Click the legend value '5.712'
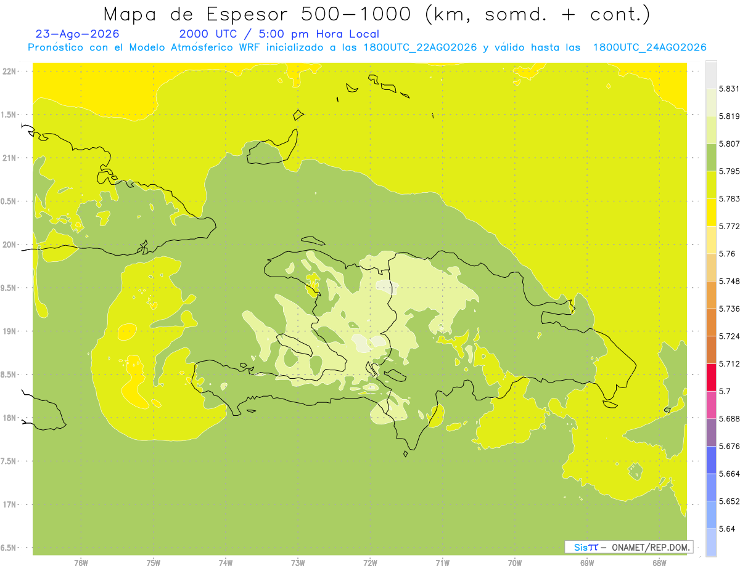Image resolution: width=740 pixels, height=571 pixels. [729, 363]
